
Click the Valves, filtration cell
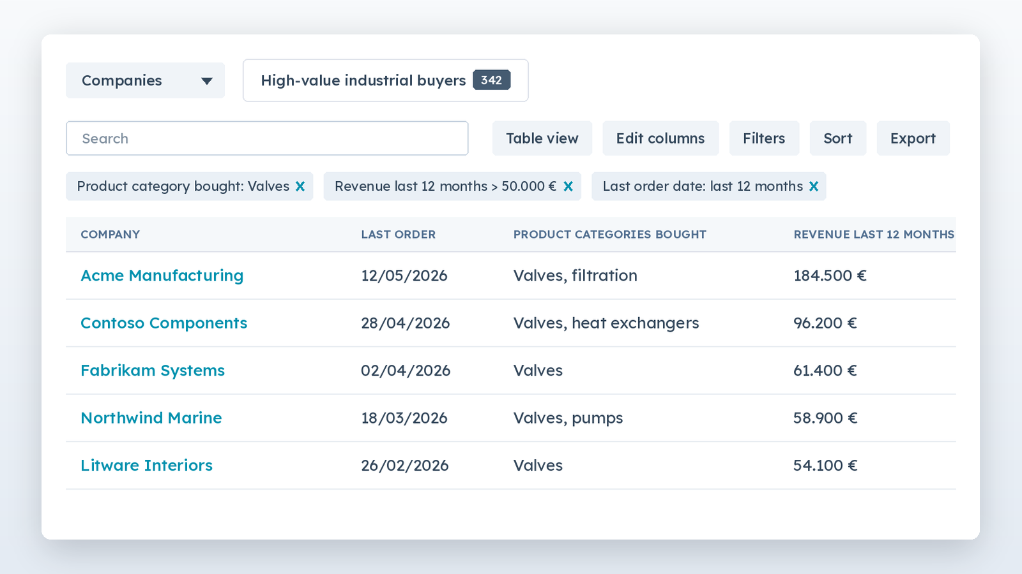(x=576, y=276)
